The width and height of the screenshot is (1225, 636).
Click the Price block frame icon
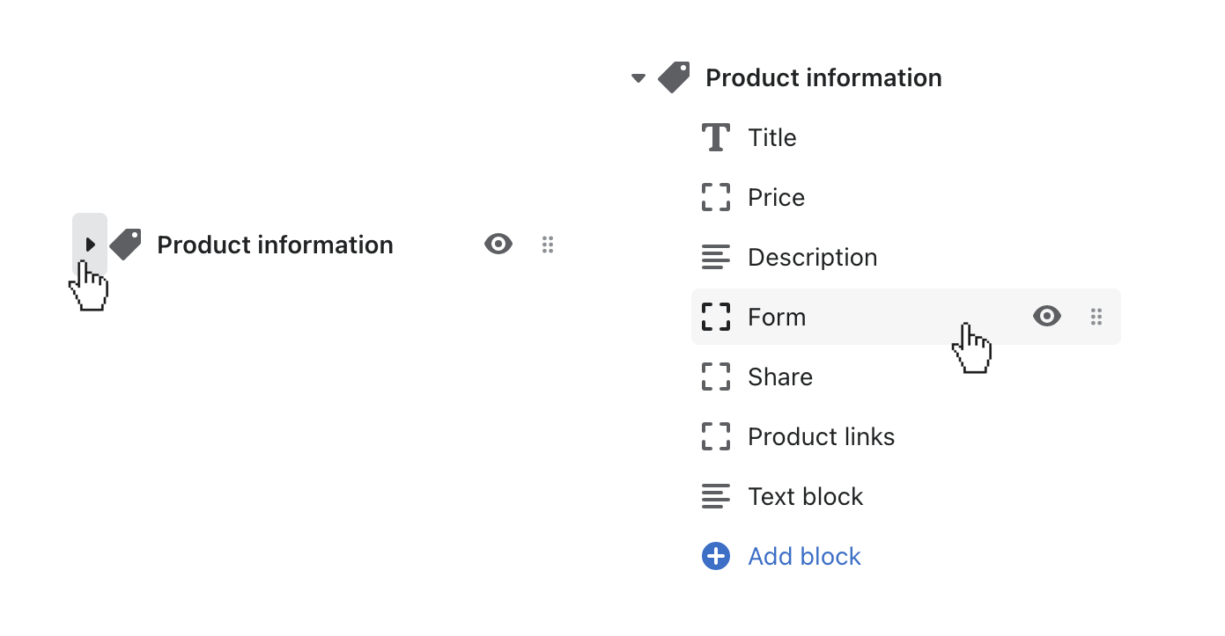716,197
